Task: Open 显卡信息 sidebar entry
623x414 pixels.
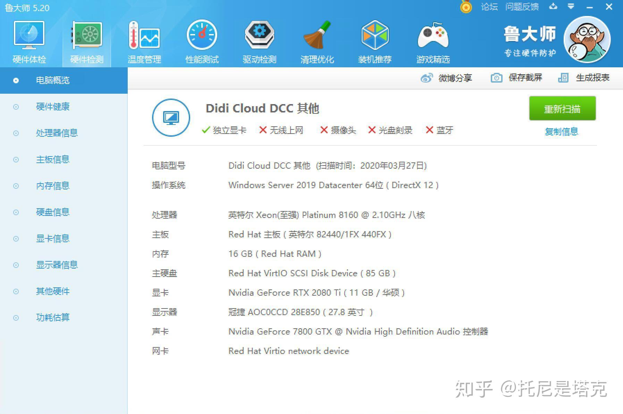Action: point(64,239)
